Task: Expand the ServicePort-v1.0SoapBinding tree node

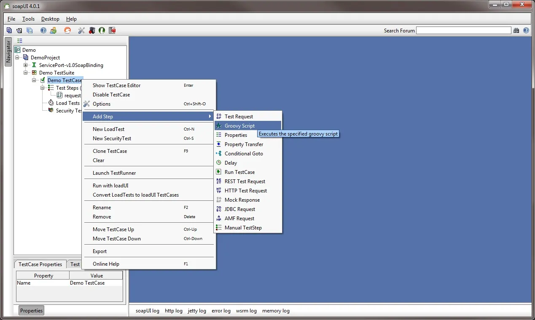Action: tap(26, 65)
